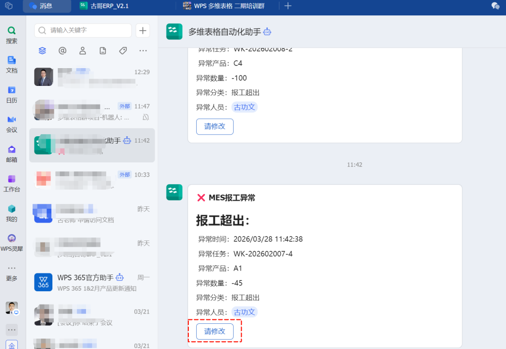The width and height of the screenshot is (506, 349).
Task: Open the 搜索 sidebar icon
Action: (12, 35)
